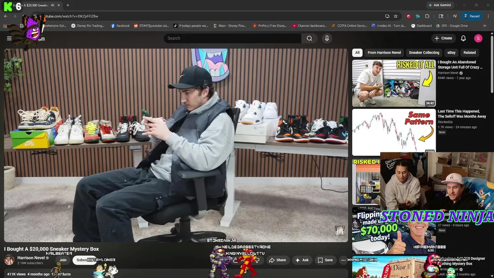The width and height of the screenshot is (494, 278).
Task: Open the [TOMT] youtube vid bookmark
Action: (151, 26)
